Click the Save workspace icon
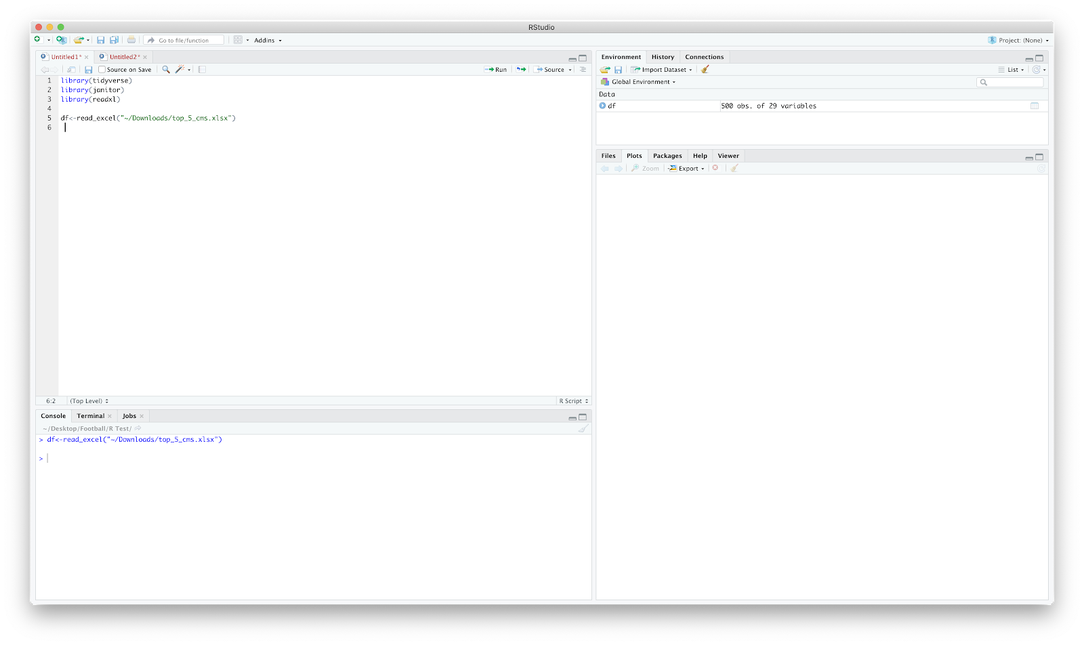The height and width of the screenshot is (645, 1084). (x=618, y=70)
